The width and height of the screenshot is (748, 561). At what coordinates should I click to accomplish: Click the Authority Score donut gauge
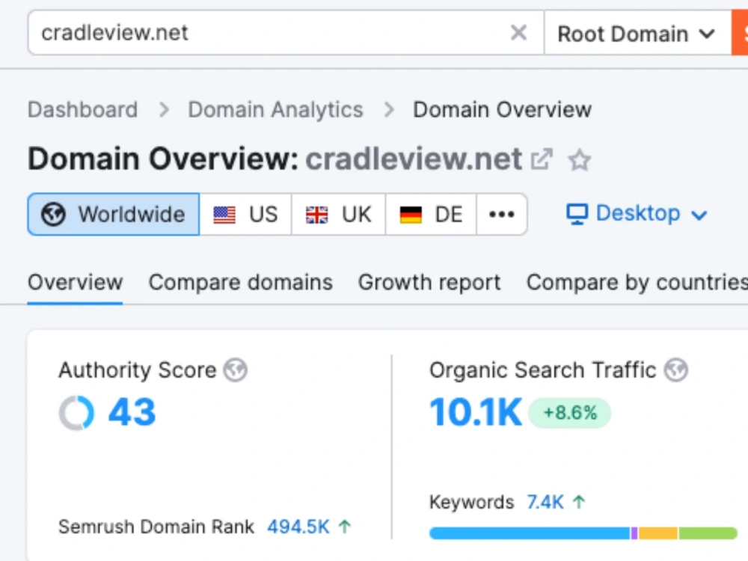76,413
